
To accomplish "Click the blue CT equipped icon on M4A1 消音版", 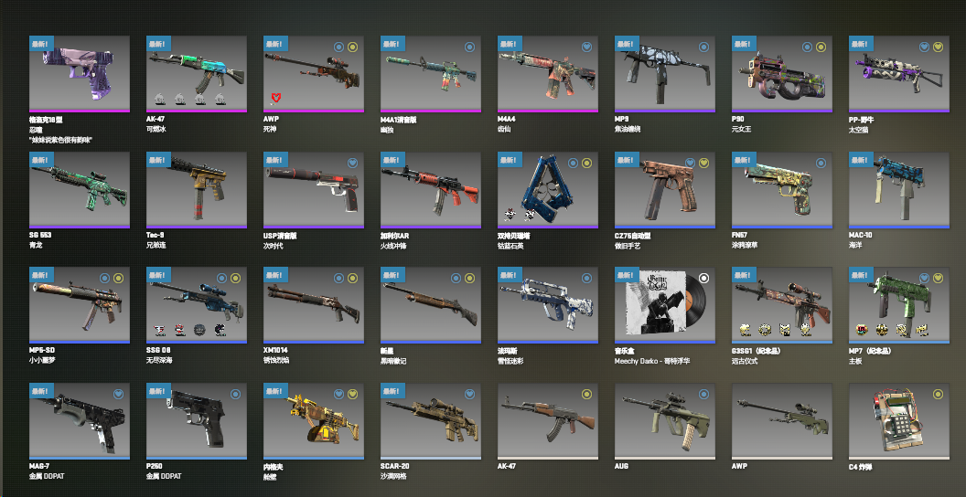I will tap(469, 47).
